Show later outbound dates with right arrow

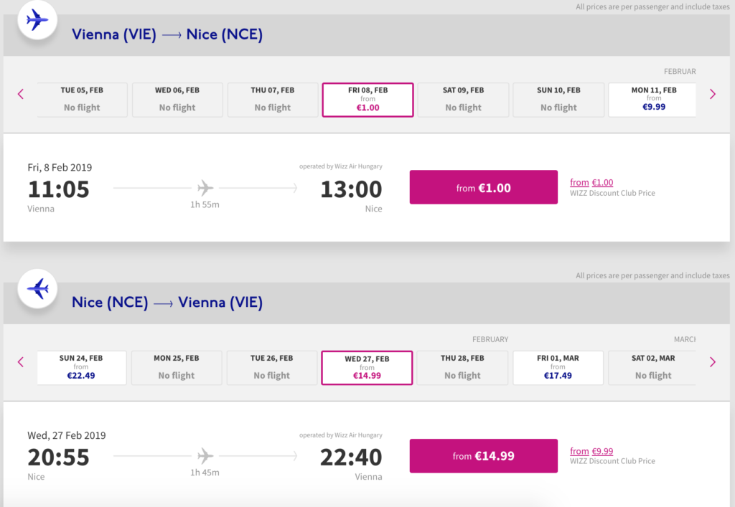coord(712,94)
